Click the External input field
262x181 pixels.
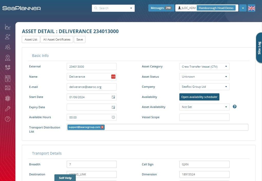point(92,67)
